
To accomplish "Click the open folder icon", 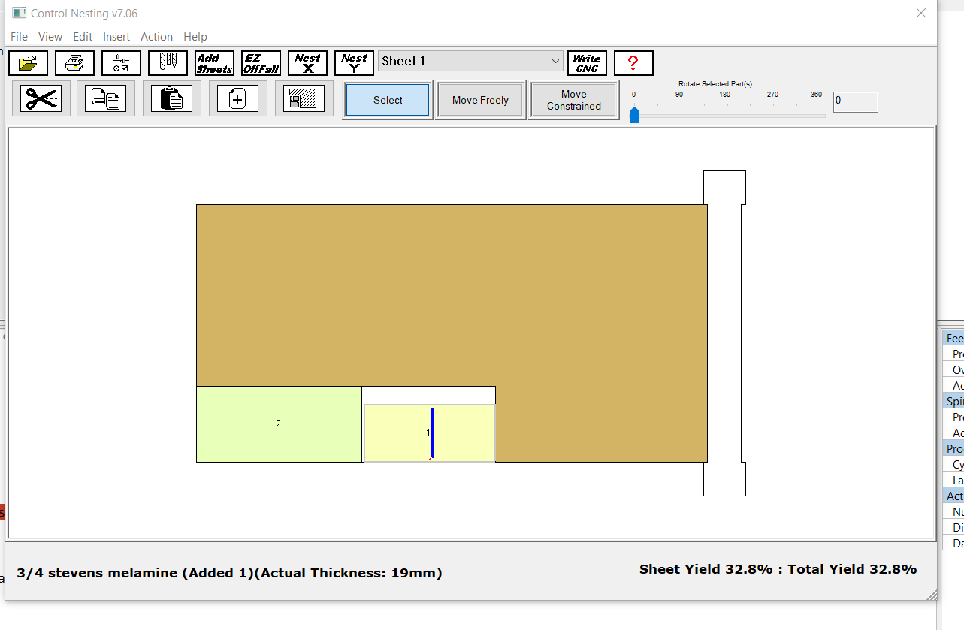I will click(x=28, y=63).
